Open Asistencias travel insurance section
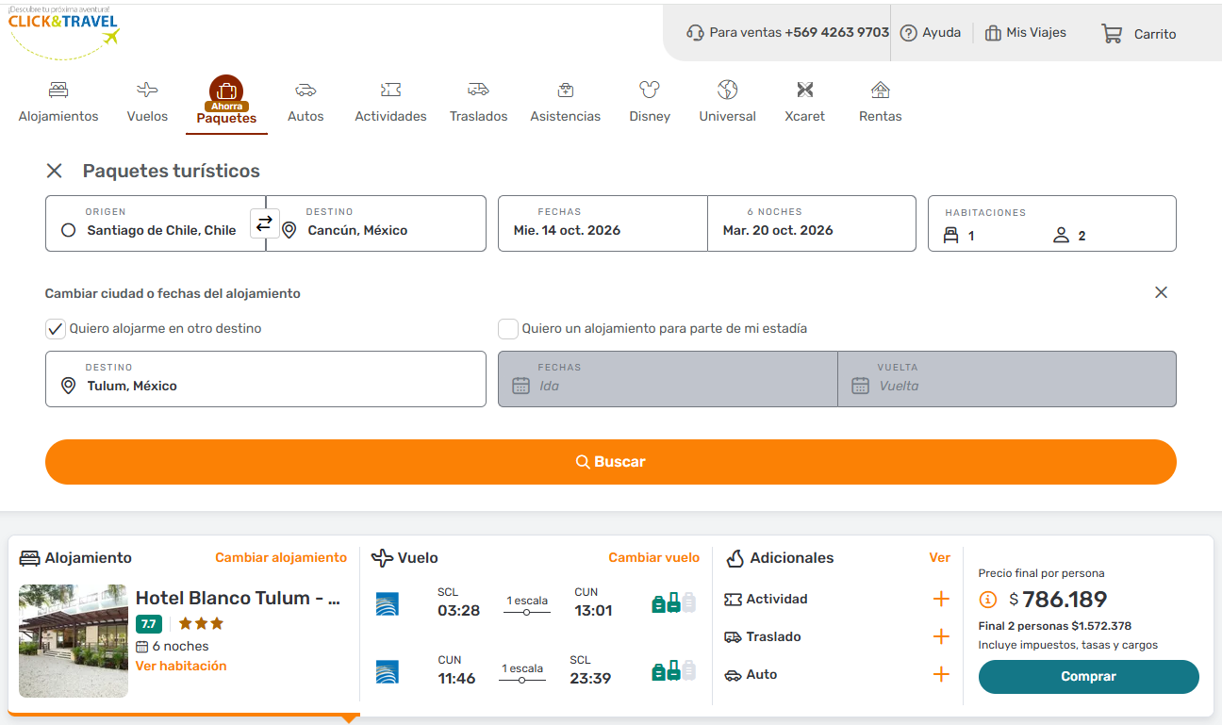The height and width of the screenshot is (725, 1222). click(565, 102)
